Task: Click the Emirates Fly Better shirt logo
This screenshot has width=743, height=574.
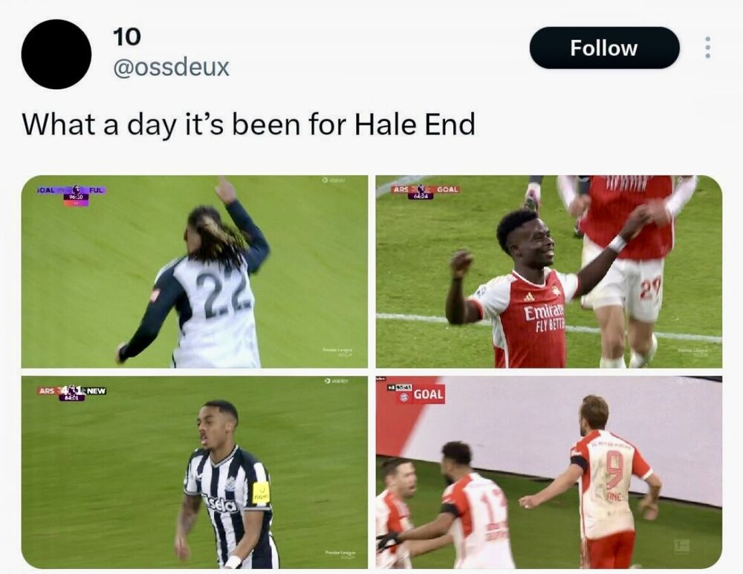Action: coord(545,319)
